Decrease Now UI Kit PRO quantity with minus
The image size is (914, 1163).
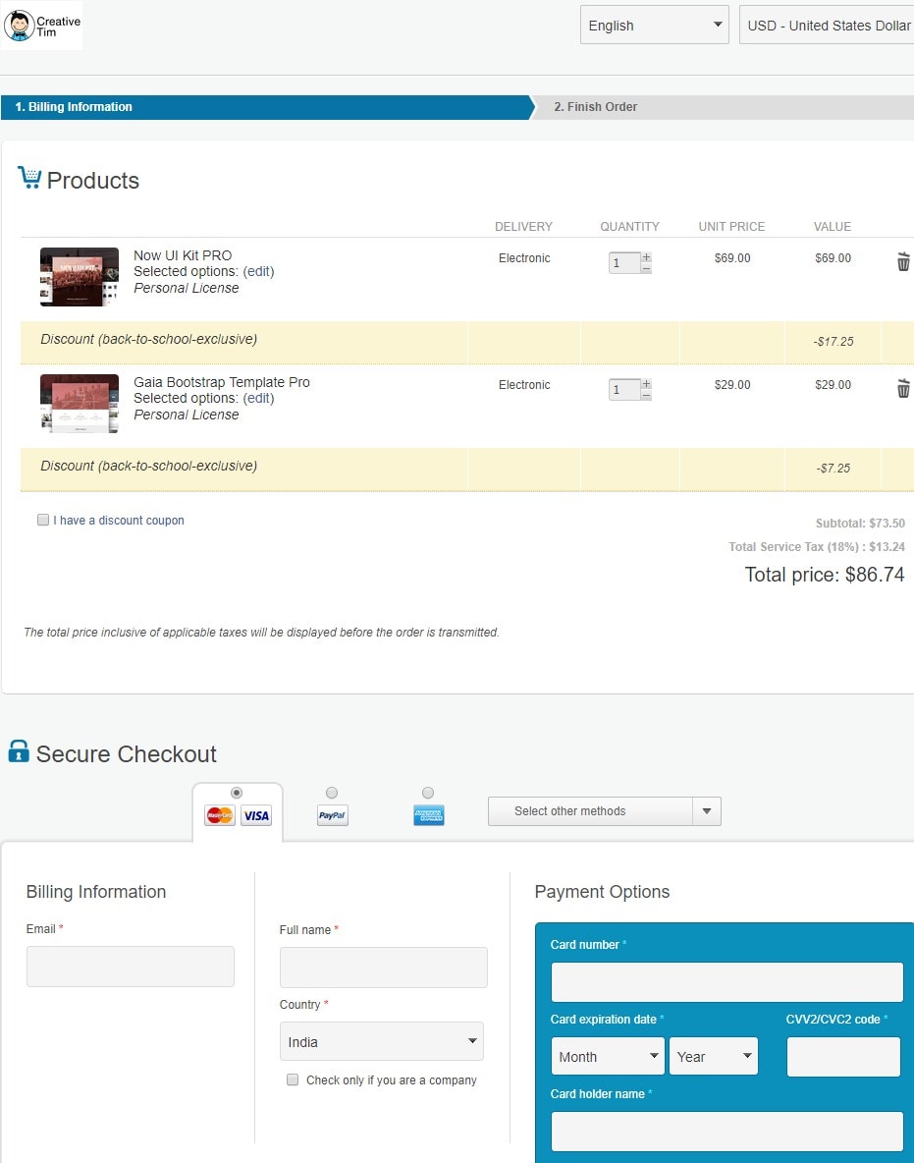point(646,268)
